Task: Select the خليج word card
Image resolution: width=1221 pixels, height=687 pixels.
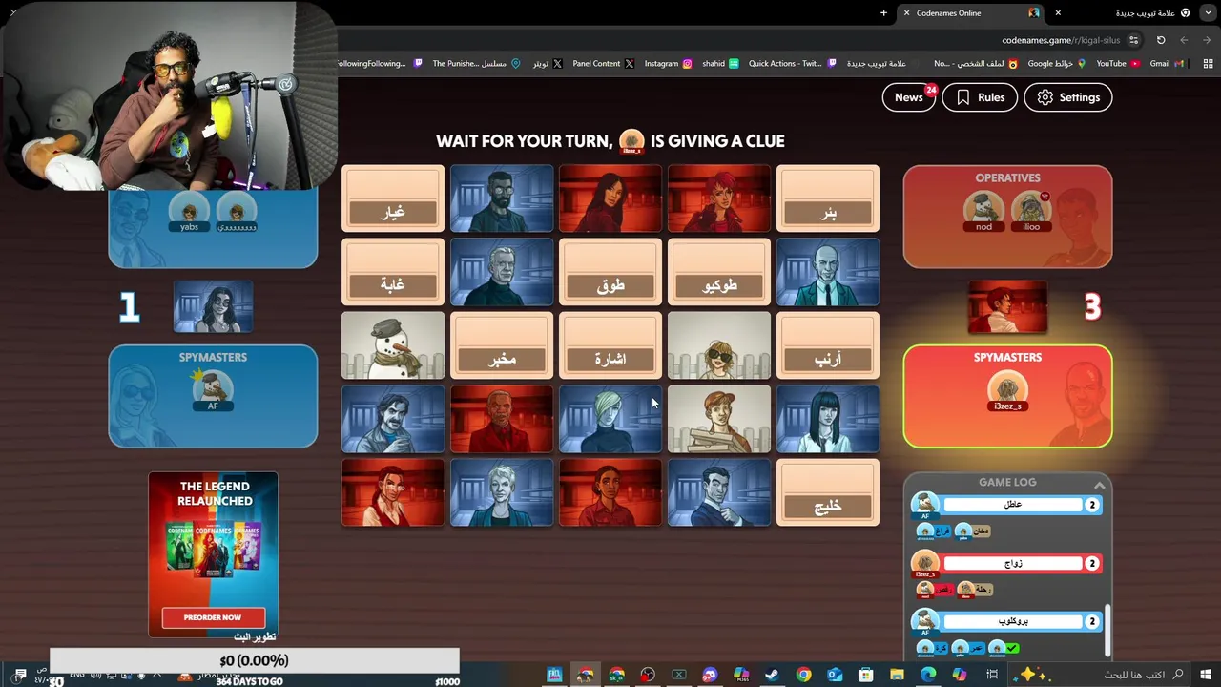Action: [828, 493]
